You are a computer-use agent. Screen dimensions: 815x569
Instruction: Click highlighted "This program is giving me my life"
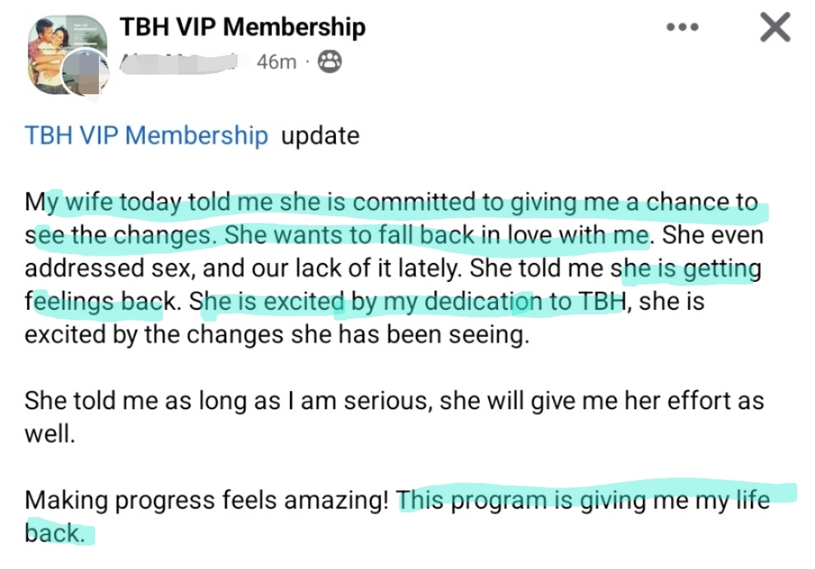point(583,500)
